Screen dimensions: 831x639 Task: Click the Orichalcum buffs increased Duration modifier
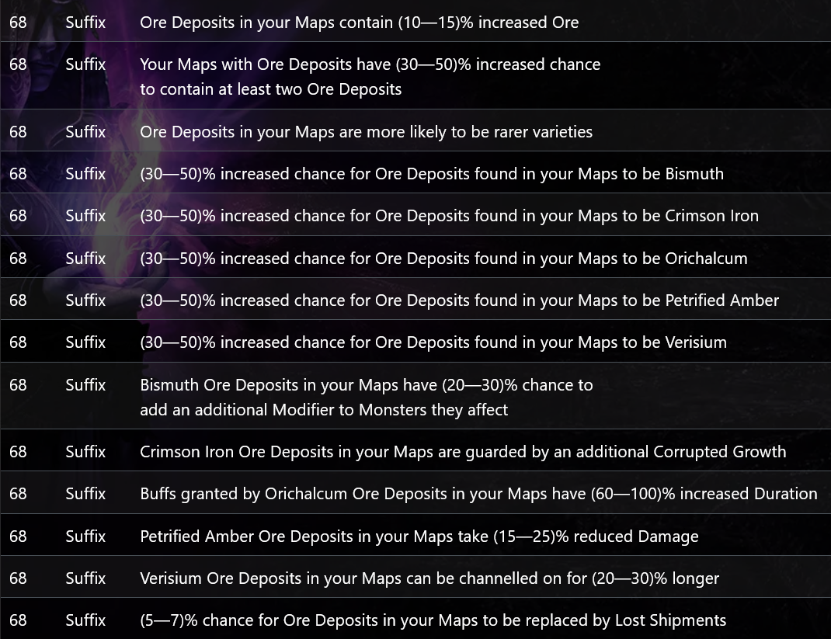point(478,493)
